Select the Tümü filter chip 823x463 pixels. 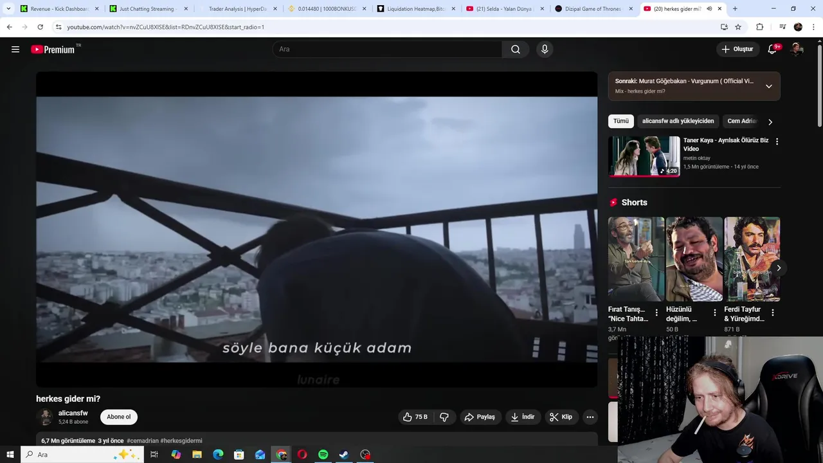(x=621, y=121)
